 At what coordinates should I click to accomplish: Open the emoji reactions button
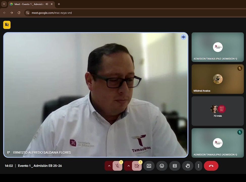tap(162, 166)
